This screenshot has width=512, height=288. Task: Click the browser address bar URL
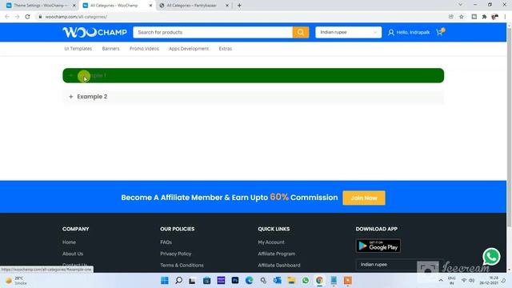point(76,16)
